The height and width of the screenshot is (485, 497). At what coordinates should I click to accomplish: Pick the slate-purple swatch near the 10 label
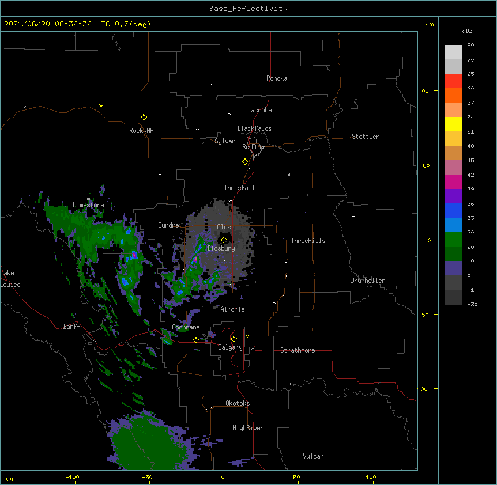pyautogui.click(x=453, y=268)
